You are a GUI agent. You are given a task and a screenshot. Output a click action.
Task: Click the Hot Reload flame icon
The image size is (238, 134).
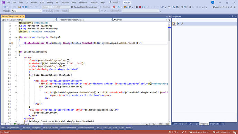click(114, 7)
